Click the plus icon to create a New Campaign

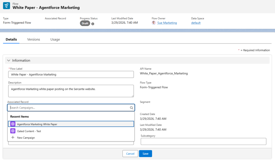13,137
